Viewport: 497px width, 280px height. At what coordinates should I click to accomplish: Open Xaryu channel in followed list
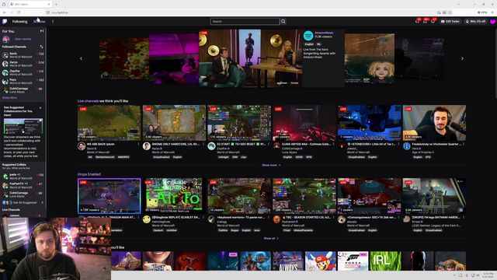click(x=23, y=64)
